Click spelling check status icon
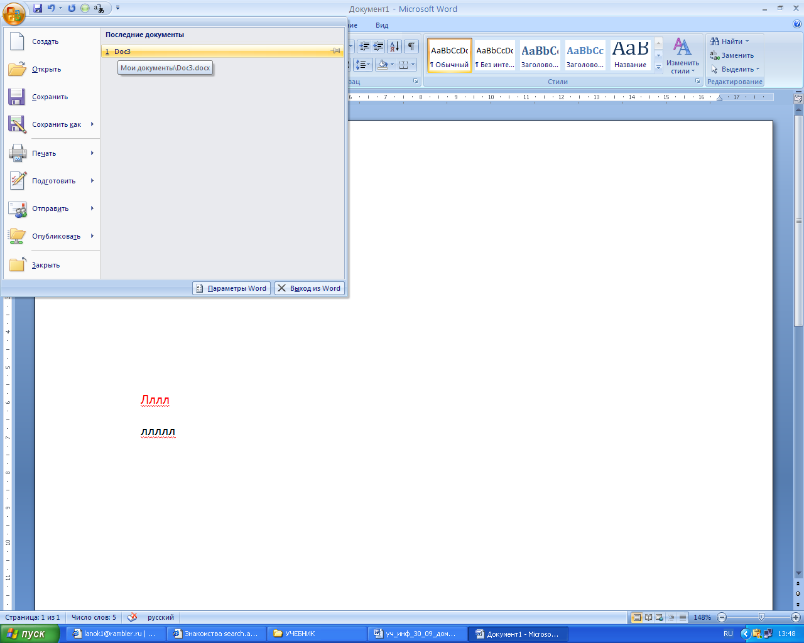Viewport: 804px width, 643px height. [x=132, y=617]
